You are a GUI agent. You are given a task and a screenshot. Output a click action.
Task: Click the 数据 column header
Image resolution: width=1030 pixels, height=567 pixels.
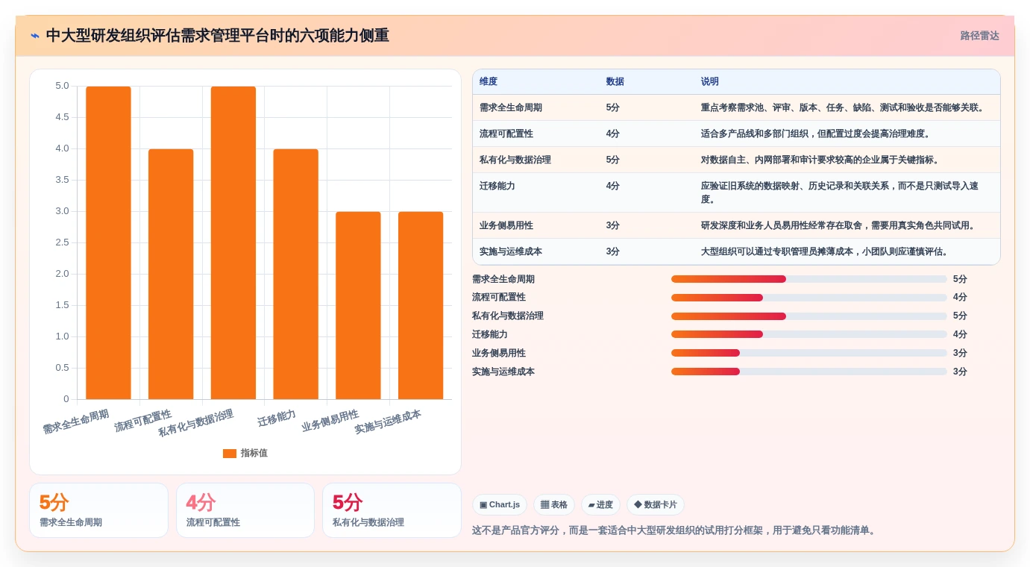(615, 82)
